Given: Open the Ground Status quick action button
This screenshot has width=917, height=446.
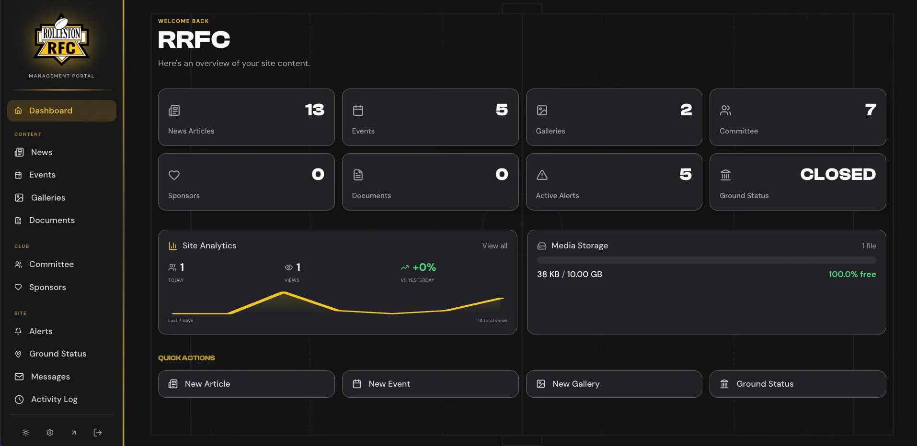Looking at the screenshot, I should [x=798, y=384].
